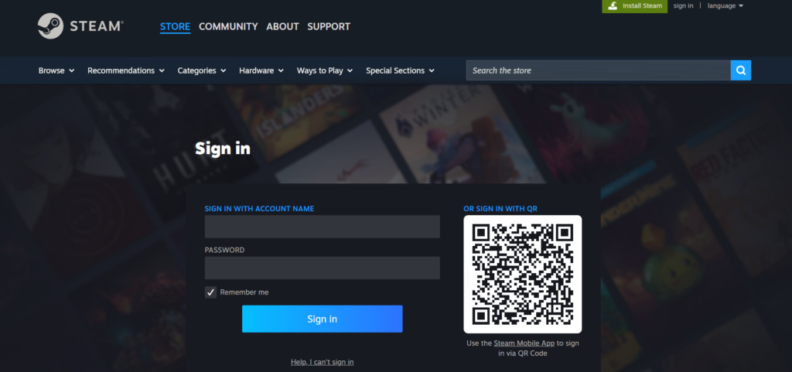Open the language dropdown
The height and width of the screenshot is (372, 792).
tap(725, 5)
